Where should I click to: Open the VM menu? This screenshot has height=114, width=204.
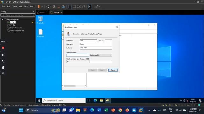pyautogui.click(x=20, y=6)
